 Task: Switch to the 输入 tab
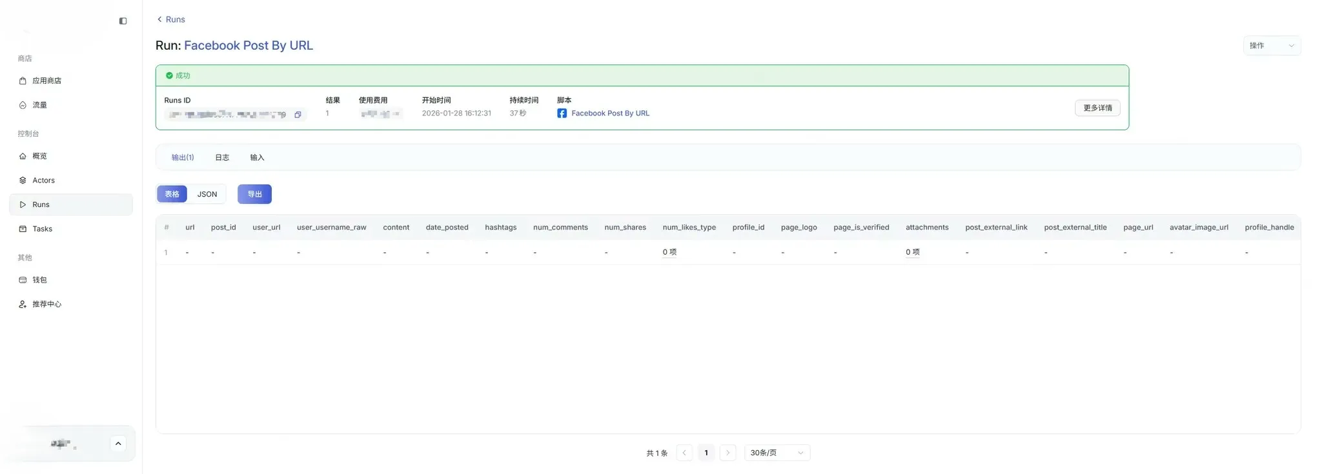tap(257, 157)
